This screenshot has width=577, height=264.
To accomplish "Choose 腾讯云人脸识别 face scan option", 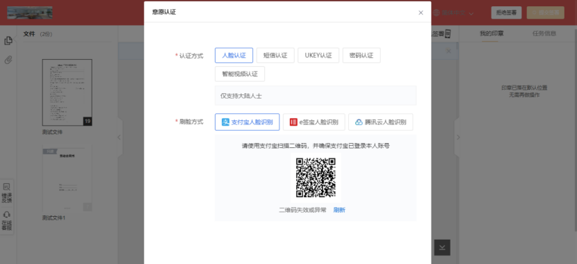I will click(x=380, y=122).
